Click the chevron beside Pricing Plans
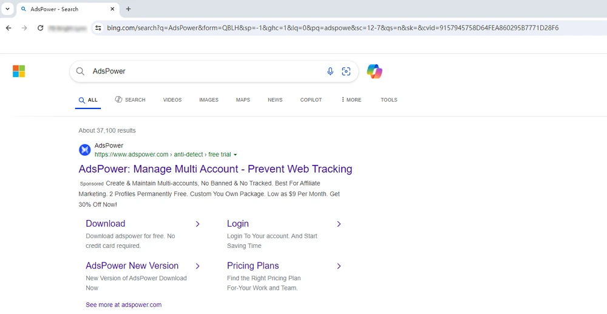The image size is (607, 314). 339,266
